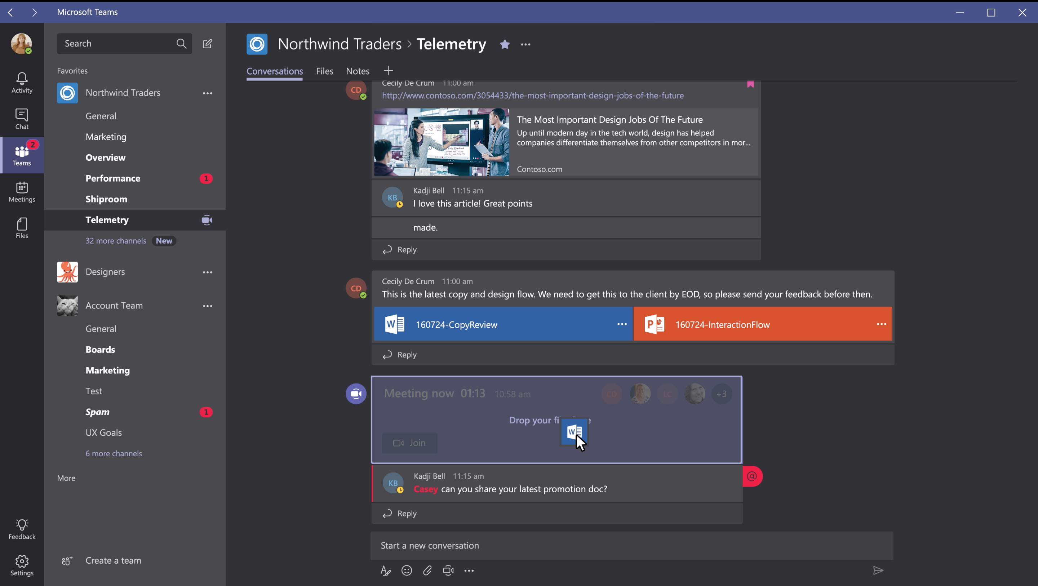Open Northwind Traders team options

208,93
